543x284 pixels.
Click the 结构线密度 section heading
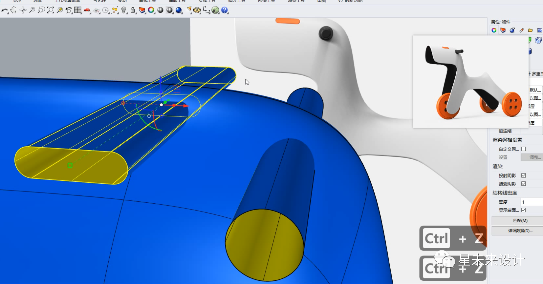pyautogui.click(x=505, y=193)
